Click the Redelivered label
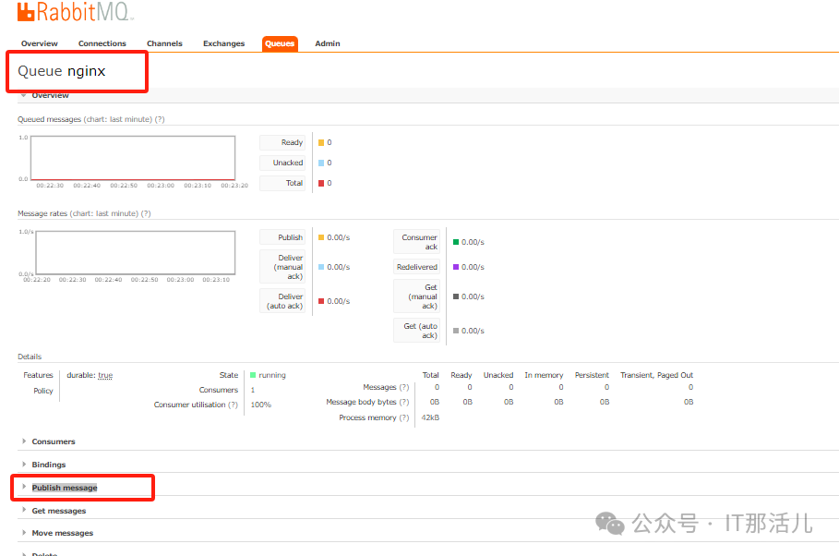The height and width of the screenshot is (556, 839). point(417,267)
